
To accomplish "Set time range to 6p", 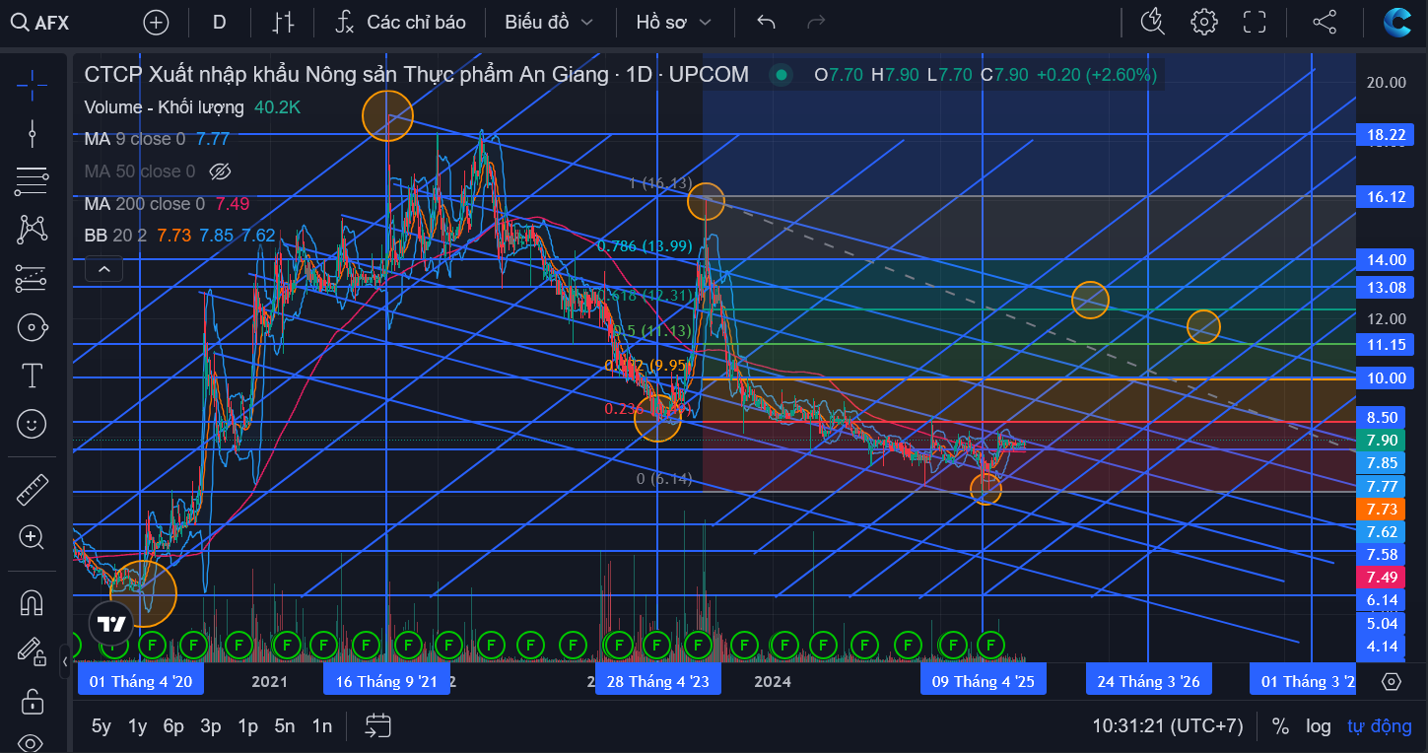I will click(173, 726).
